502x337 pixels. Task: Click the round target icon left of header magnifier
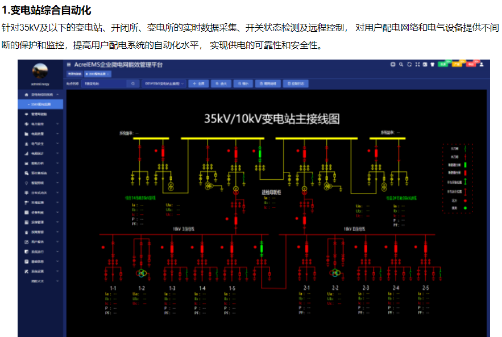point(393,65)
